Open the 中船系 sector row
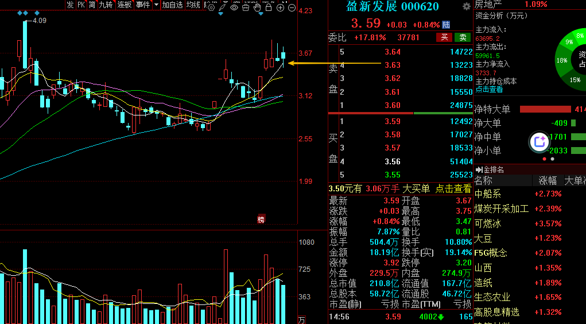Screen dimensions: 586x324 (x=530, y=194)
